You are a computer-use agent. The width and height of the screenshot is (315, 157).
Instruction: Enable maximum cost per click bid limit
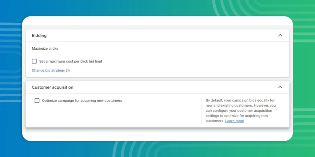click(34, 61)
